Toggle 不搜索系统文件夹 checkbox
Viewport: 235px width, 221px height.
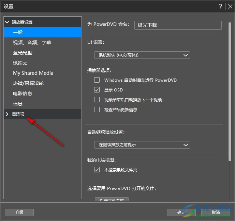point(97,170)
